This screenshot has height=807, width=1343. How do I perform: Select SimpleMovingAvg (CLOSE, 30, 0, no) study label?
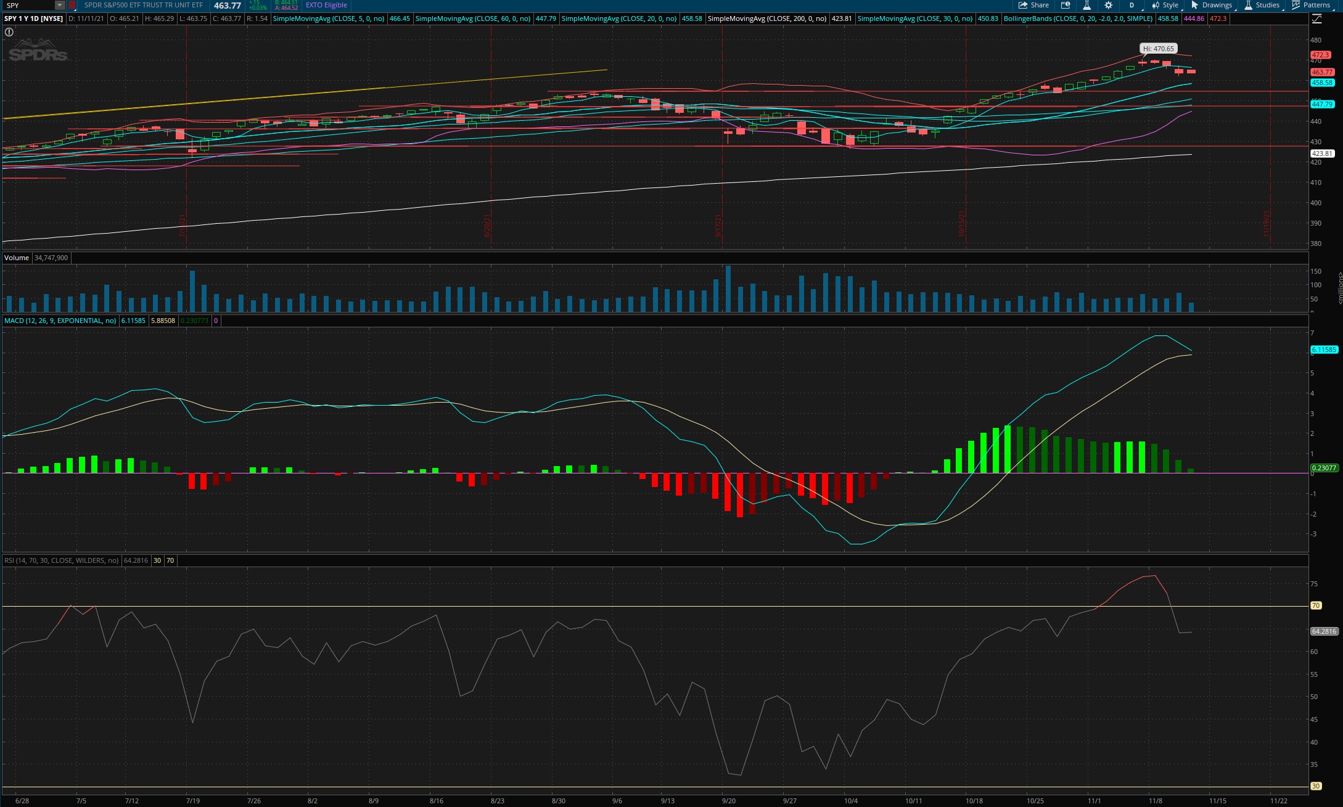(915, 18)
